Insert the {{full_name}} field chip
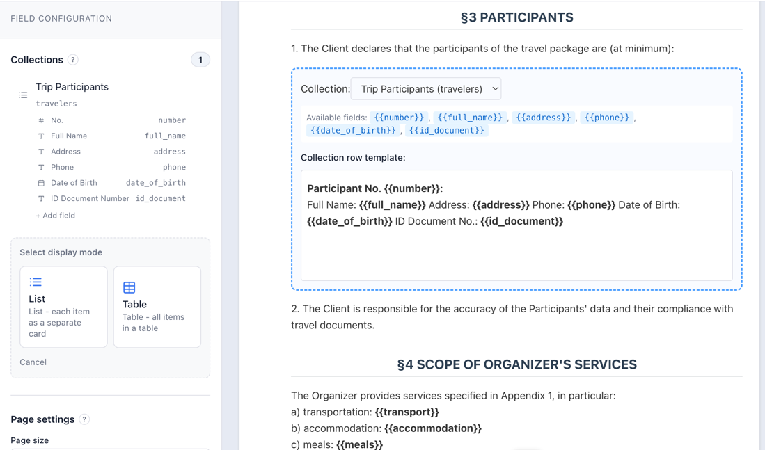 (471, 117)
